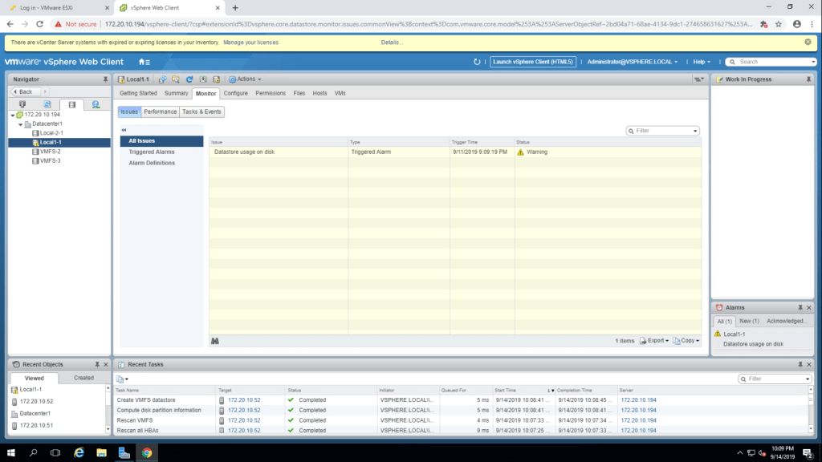Click the issues Filter input field
822x462 pixels.
(661, 130)
